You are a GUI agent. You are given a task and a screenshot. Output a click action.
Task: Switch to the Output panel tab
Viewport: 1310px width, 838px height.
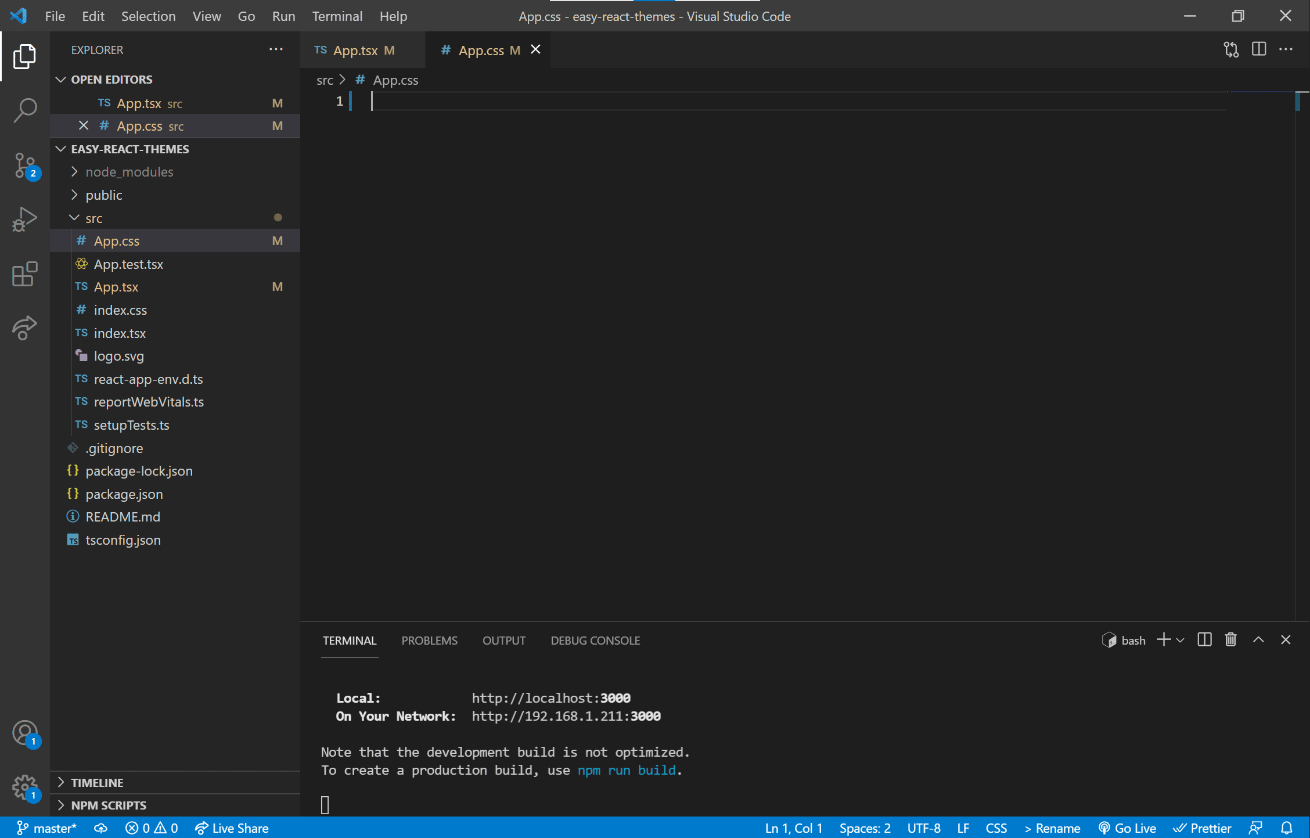pos(504,641)
